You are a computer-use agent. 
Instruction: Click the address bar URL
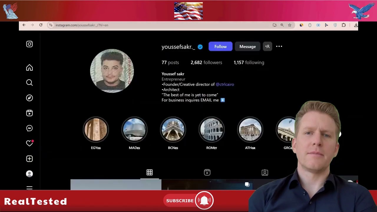[x=82, y=25]
